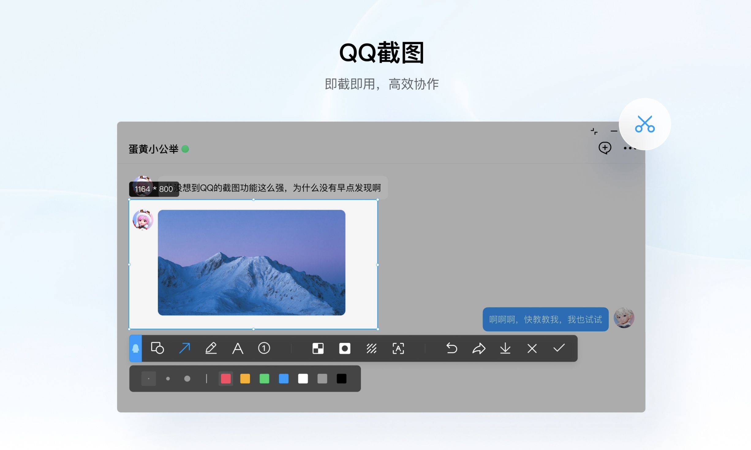Select the rectangle and ellipse shape tool
The width and height of the screenshot is (751, 450).
click(158, 348)
